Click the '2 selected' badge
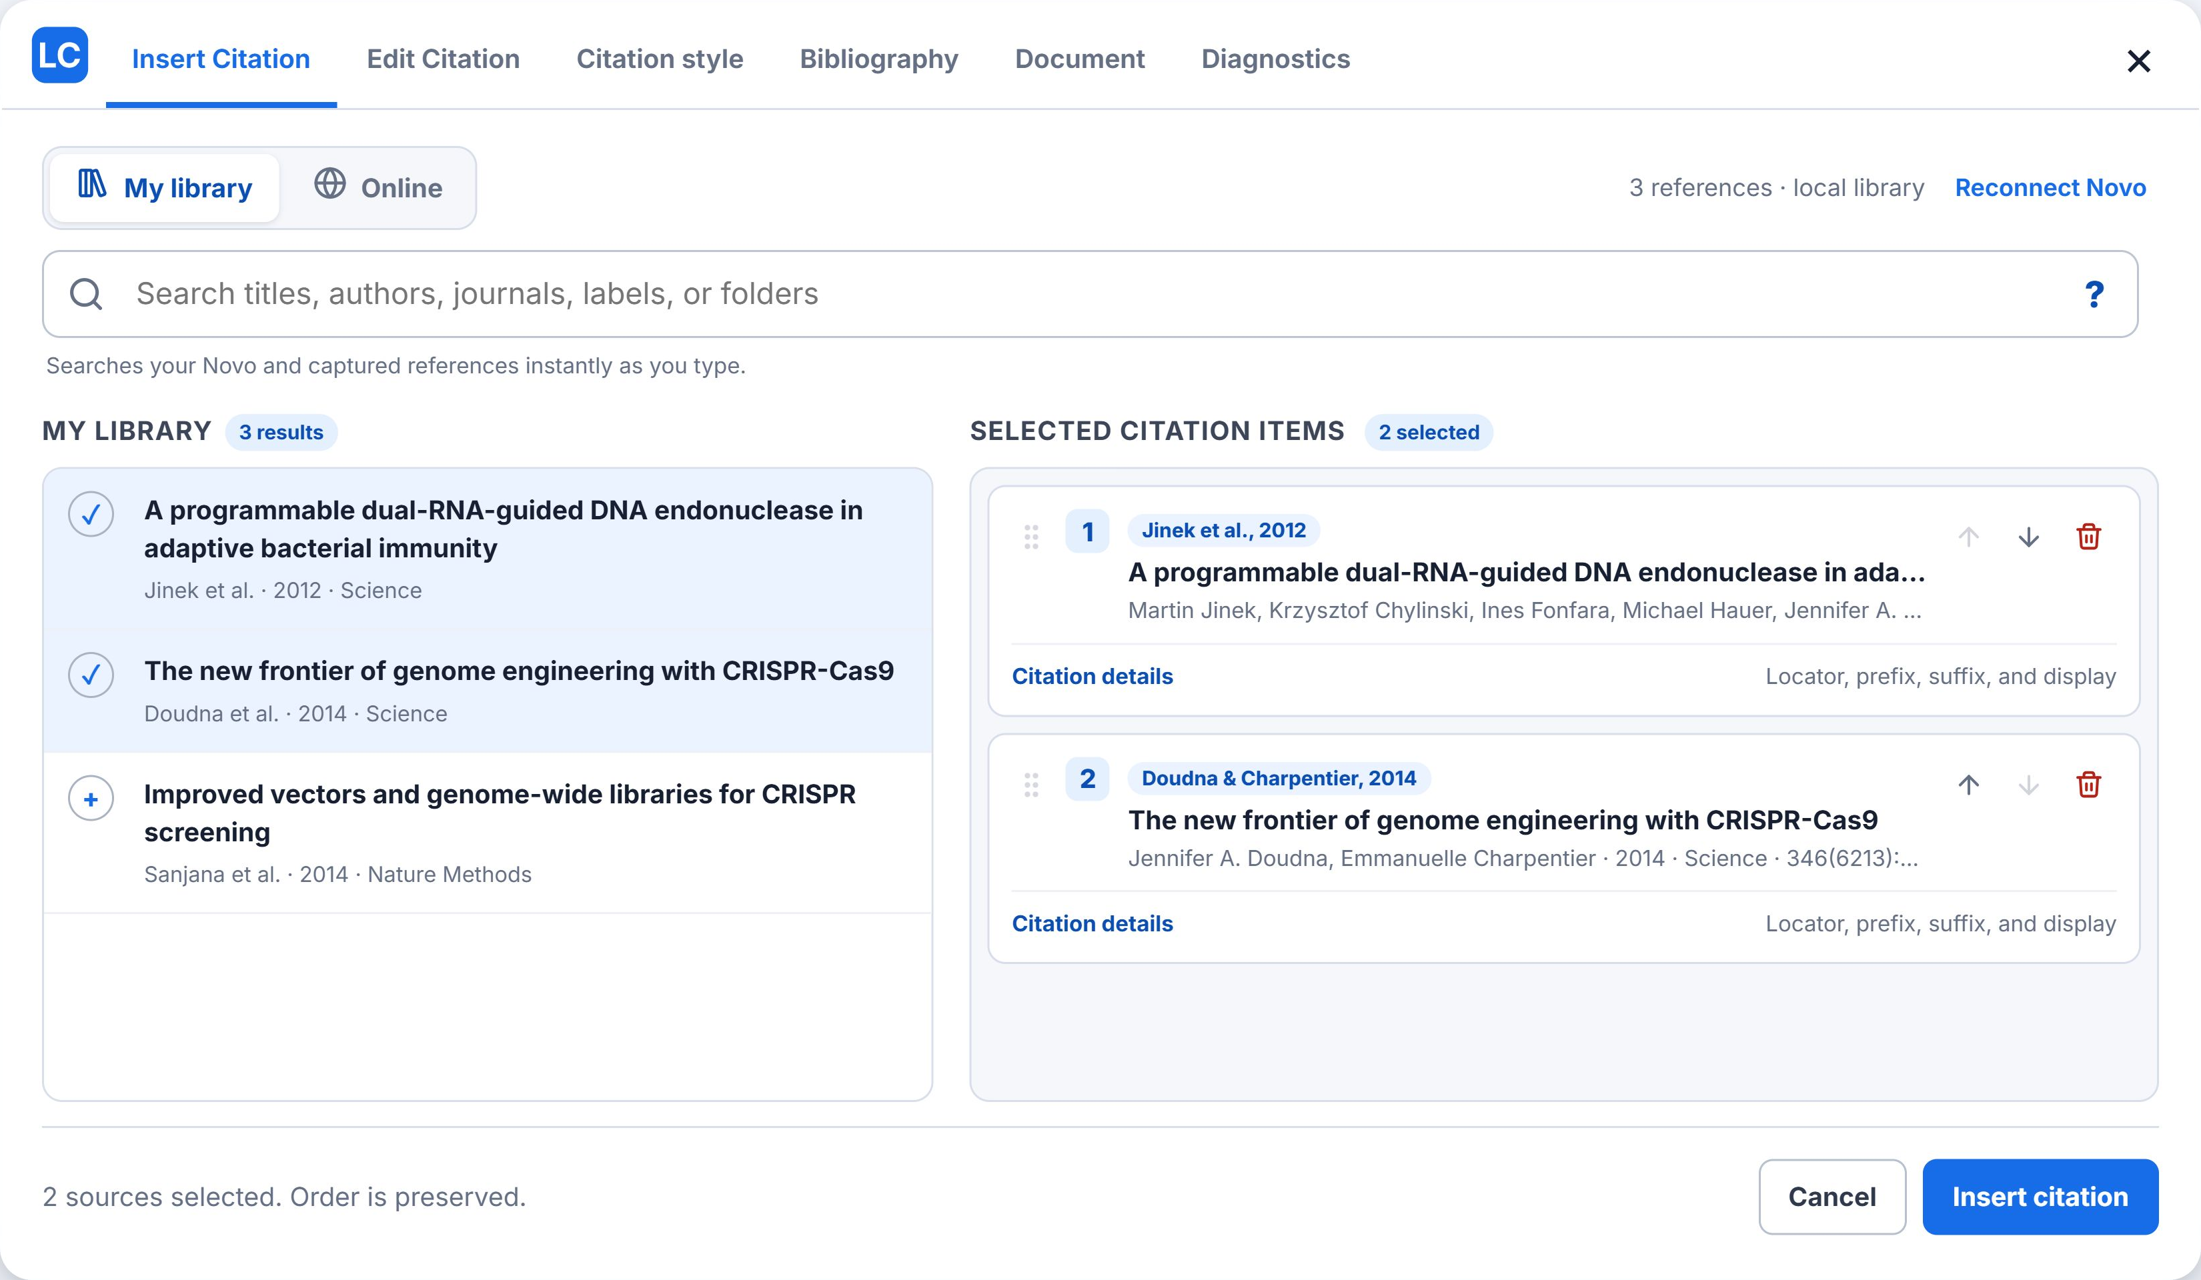This screenshot has width=2201, height=1280. pyautogui.click(x=1429, y=432)
